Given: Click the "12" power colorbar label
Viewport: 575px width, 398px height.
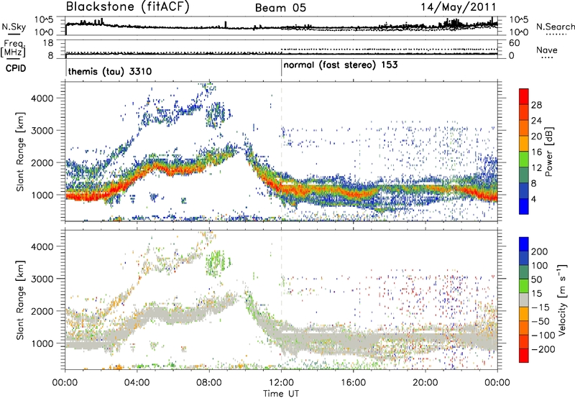Looking at the screenshot, I should point(536,168).
